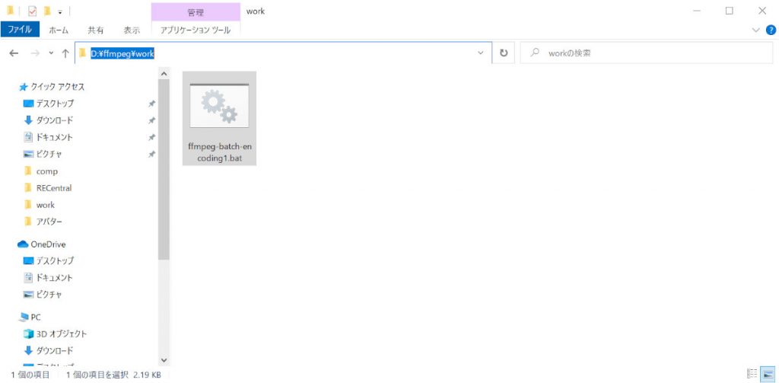This screenshot has width=779, height=383.
Task: Expand the ribbon with the chevron
Action: [x=755, y=30]
